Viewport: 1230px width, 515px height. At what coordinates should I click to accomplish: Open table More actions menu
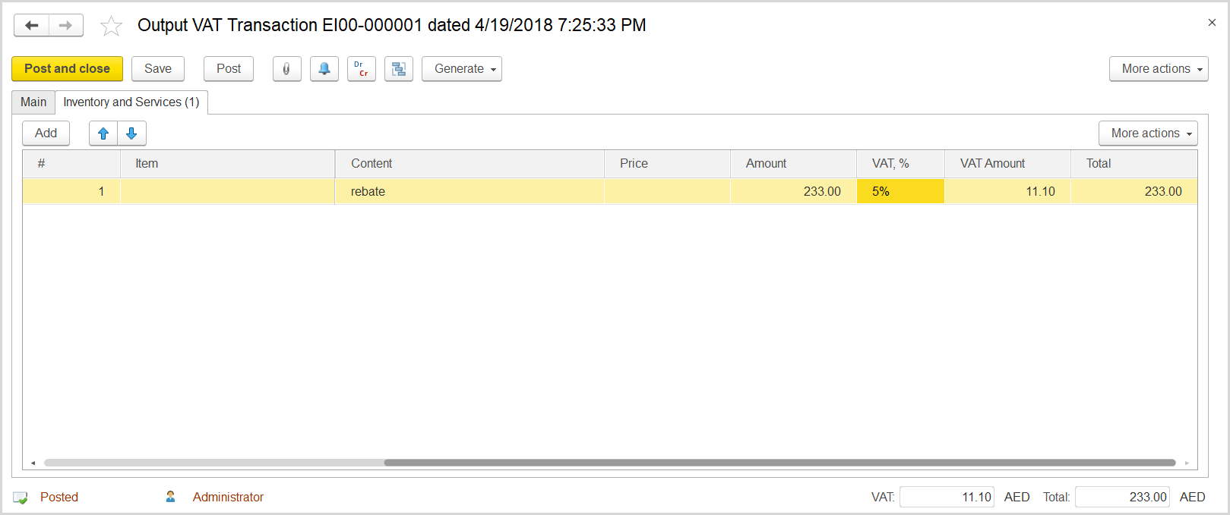point(1148,133)
